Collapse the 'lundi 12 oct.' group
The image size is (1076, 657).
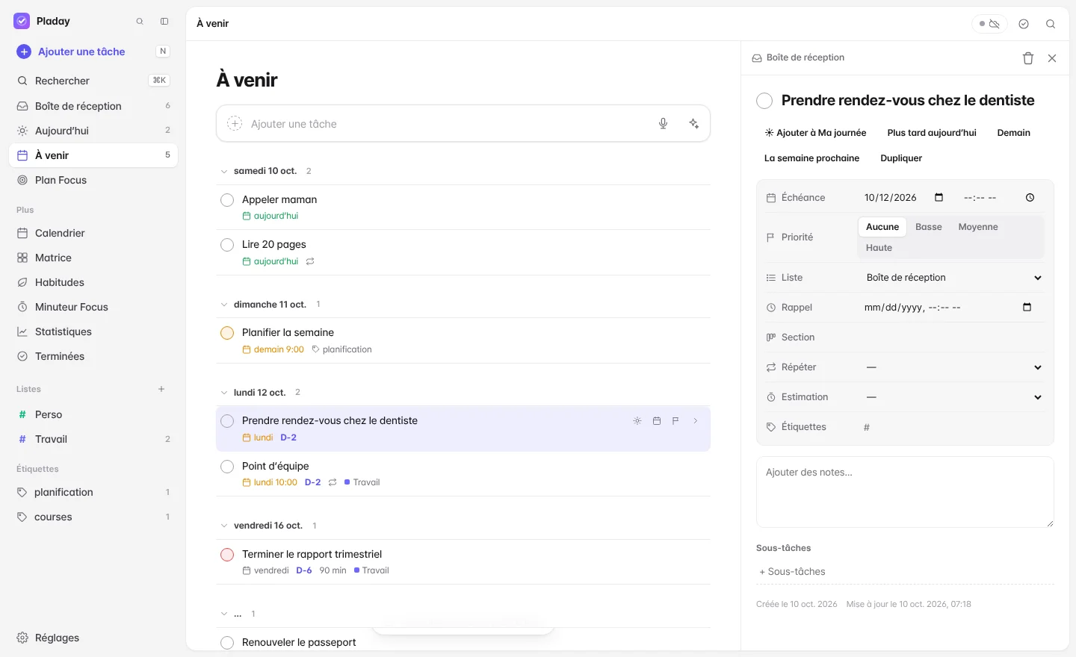click(223, 393)
